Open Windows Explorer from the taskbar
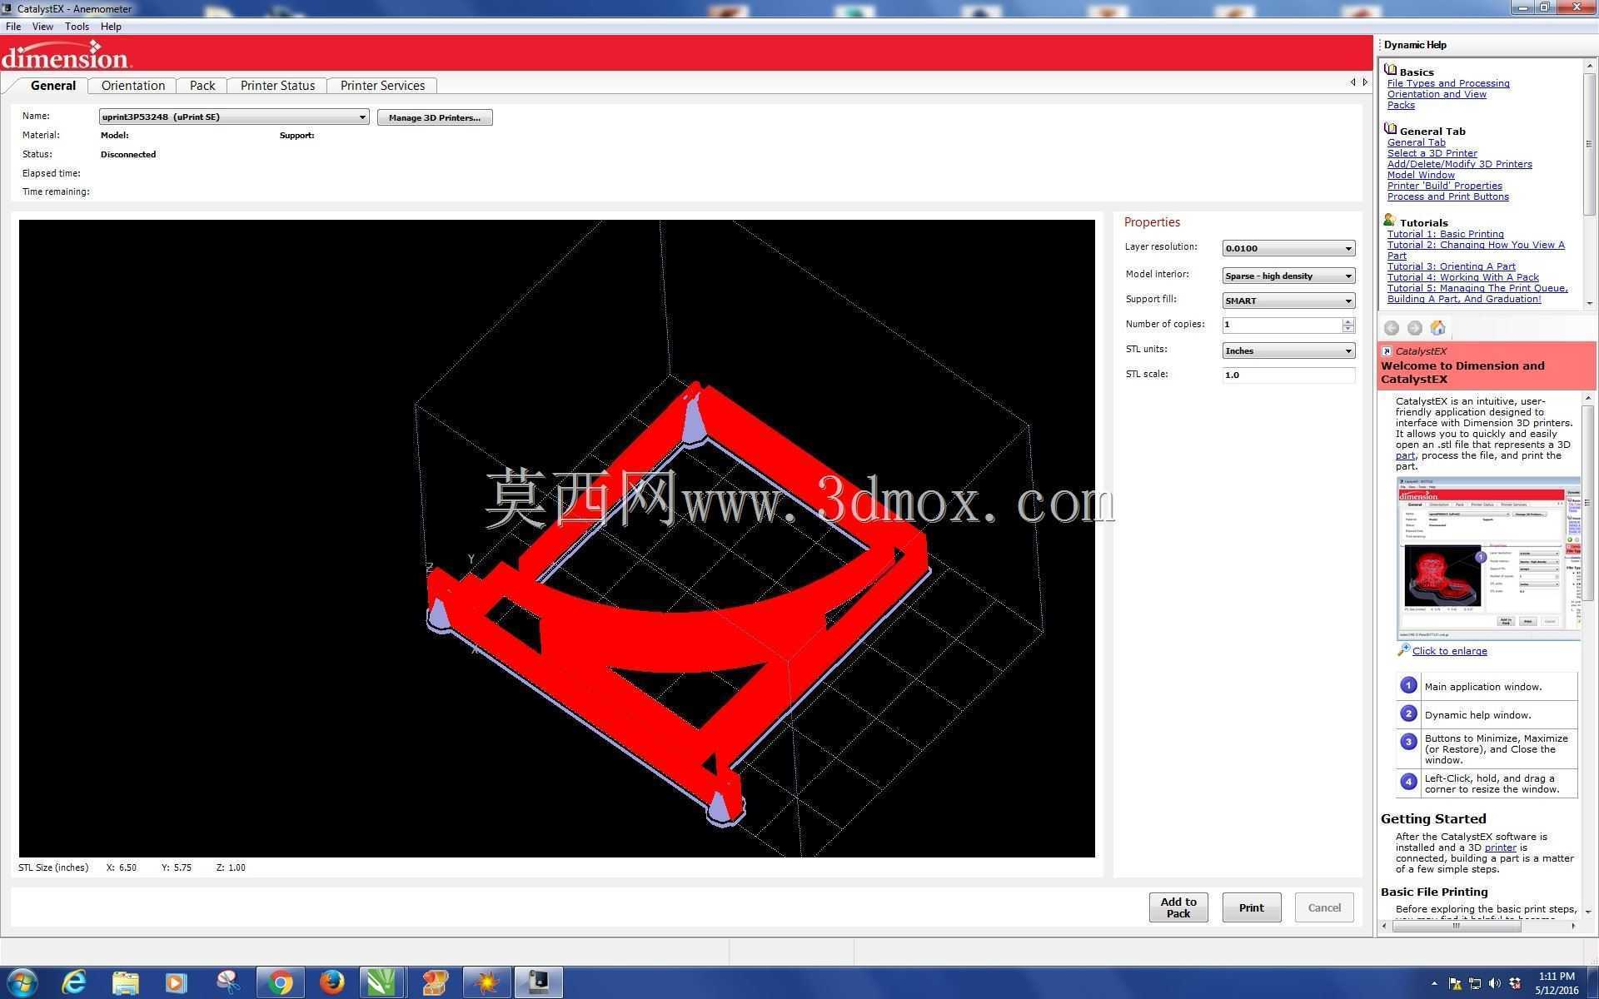This screenshot has width=1599, height=999. (x=126, y=982)
